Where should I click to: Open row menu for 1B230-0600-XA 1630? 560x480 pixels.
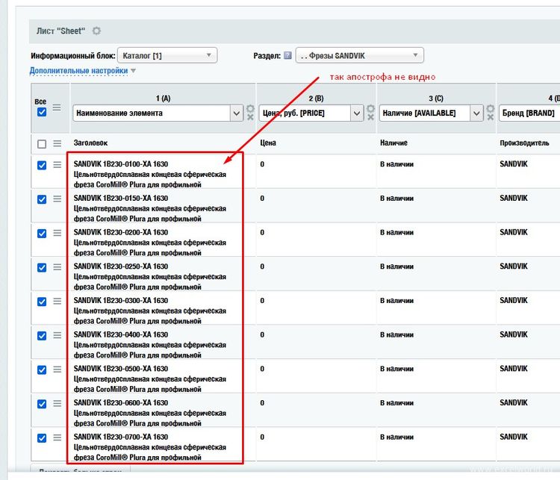point(57,404)
